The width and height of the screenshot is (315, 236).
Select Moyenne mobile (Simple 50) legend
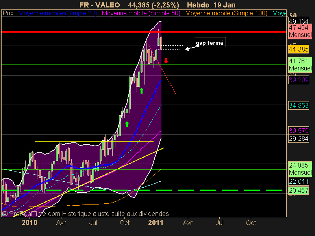(x=141, y=13)
